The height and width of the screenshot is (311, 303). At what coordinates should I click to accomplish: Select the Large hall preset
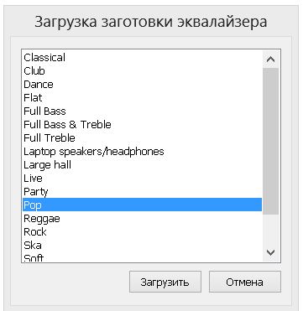click(x=142, y=165)
